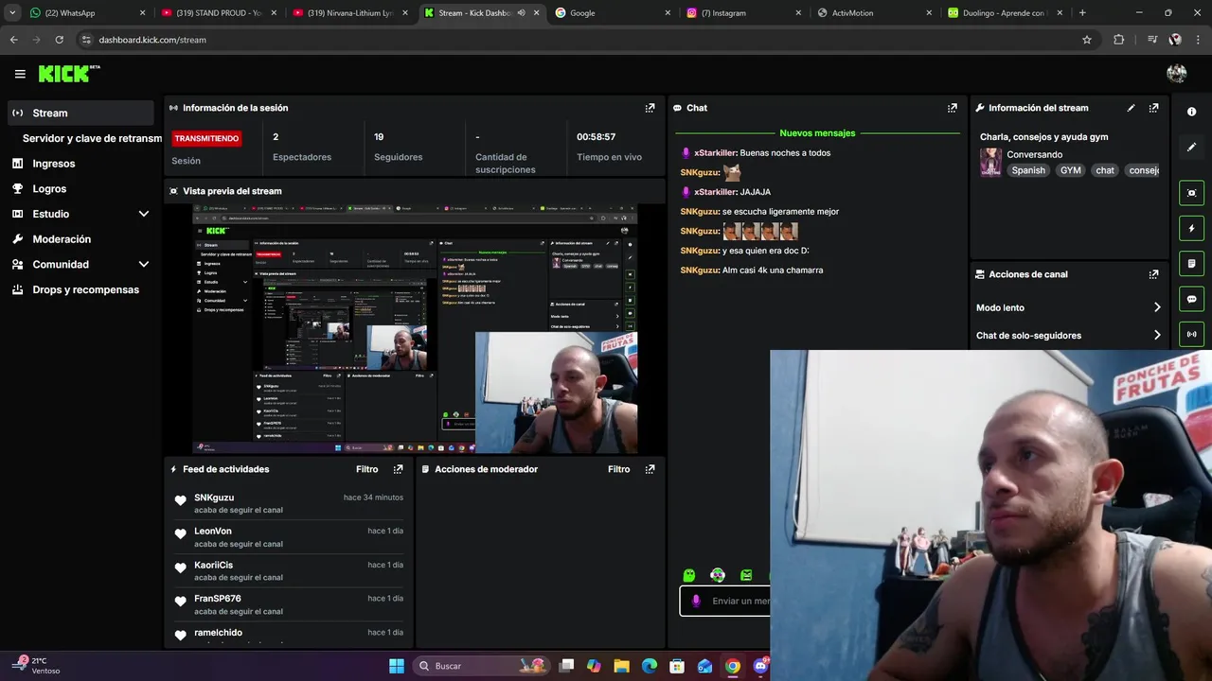The height and width of the screenshot is (681, 1212).
Task: Click the Spanish tag
Action: pyautogui.click(x=1028, y=170)
